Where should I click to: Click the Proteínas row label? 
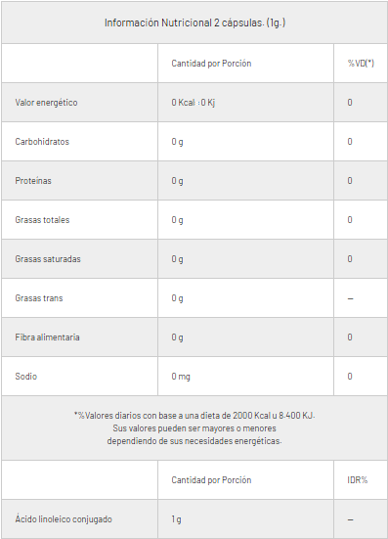(x=33, y=181)
